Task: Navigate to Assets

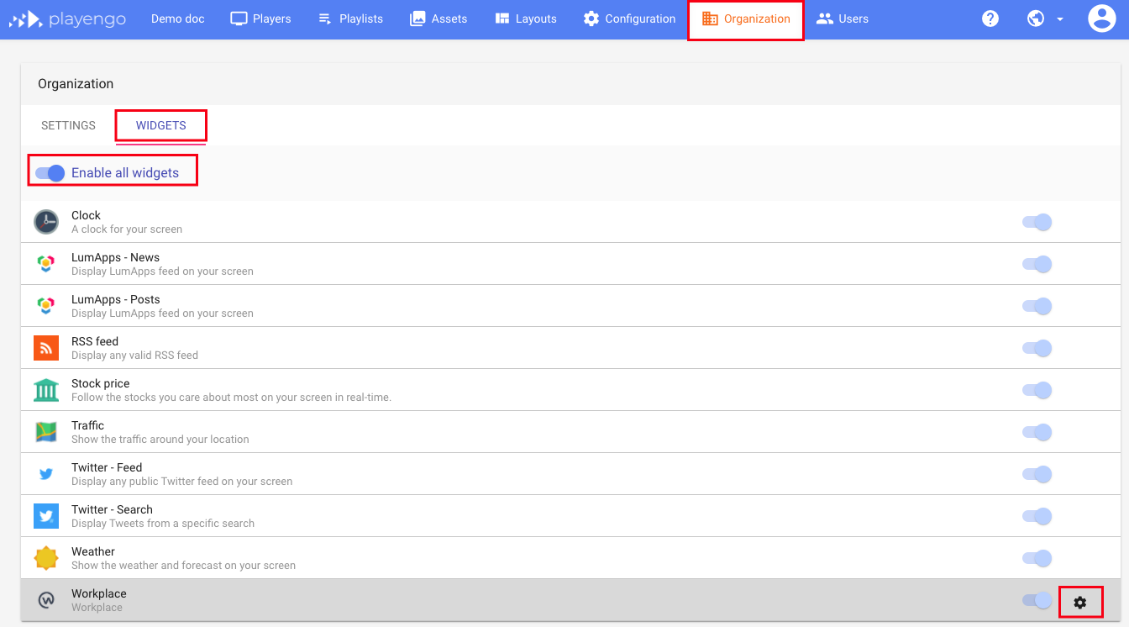Action: pos(438,18)
